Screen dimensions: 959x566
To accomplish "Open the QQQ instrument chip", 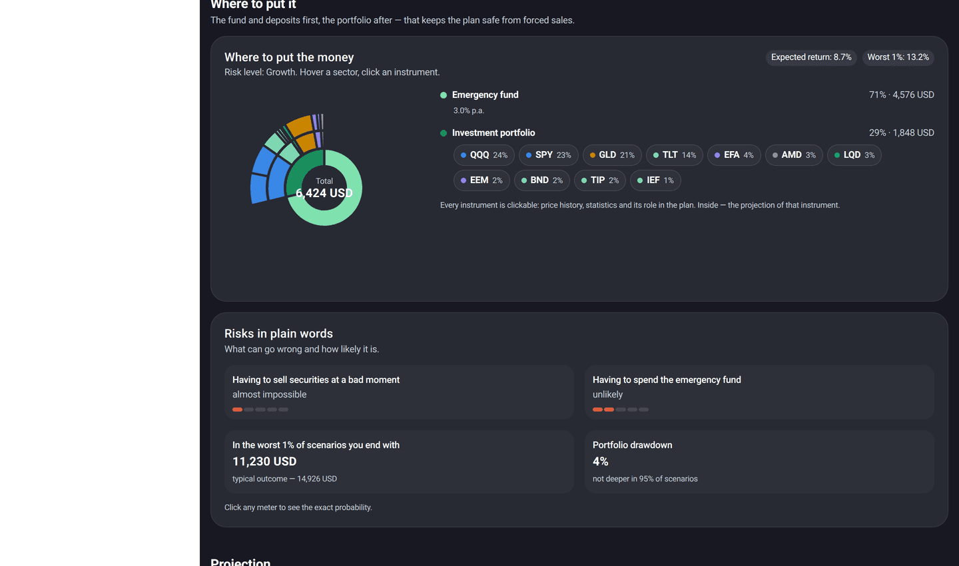I will pos(484,155).
